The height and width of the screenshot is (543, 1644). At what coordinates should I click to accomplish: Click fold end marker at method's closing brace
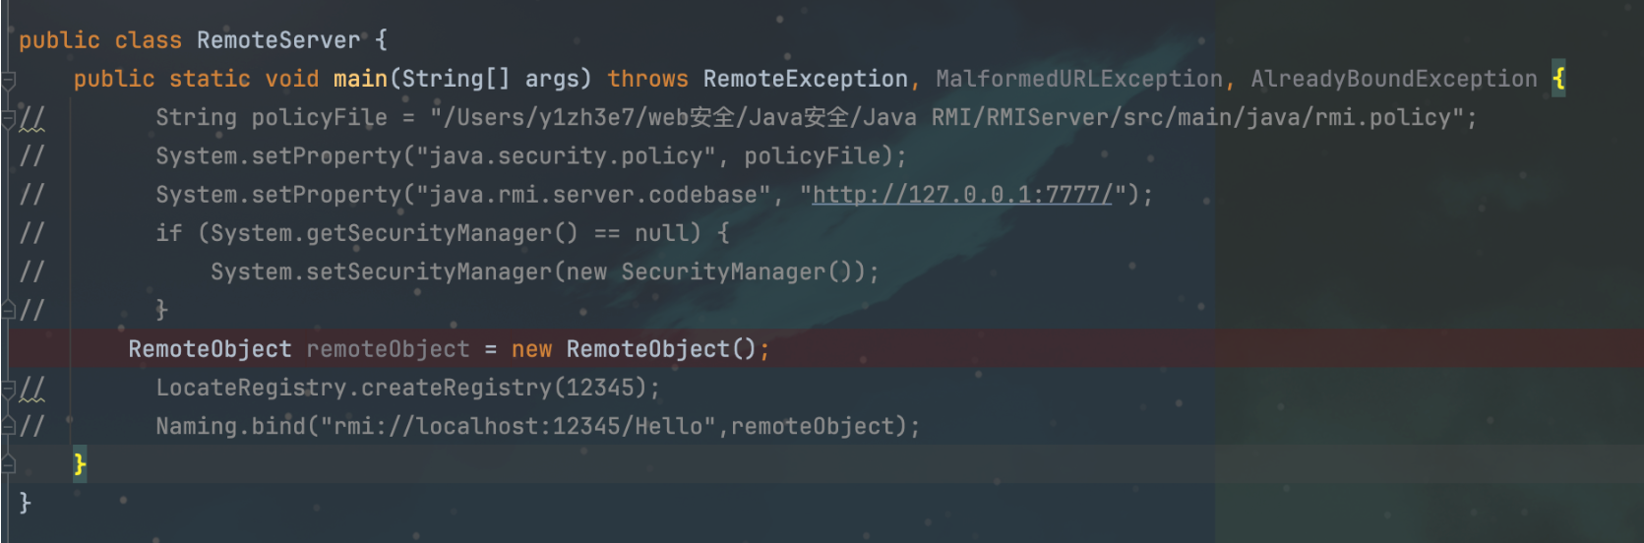(8, 464)
